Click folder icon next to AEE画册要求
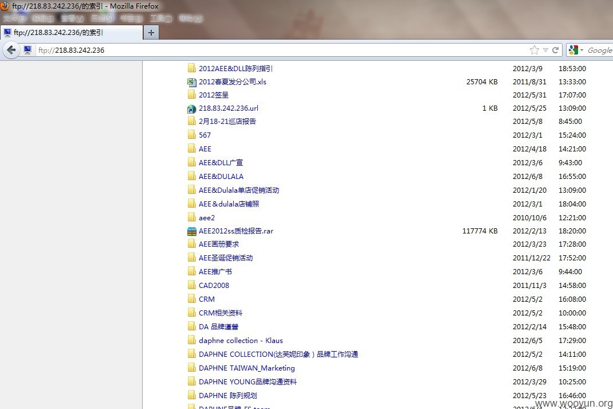The height and width of the screenshot is (409, 613). pos(191,244)
